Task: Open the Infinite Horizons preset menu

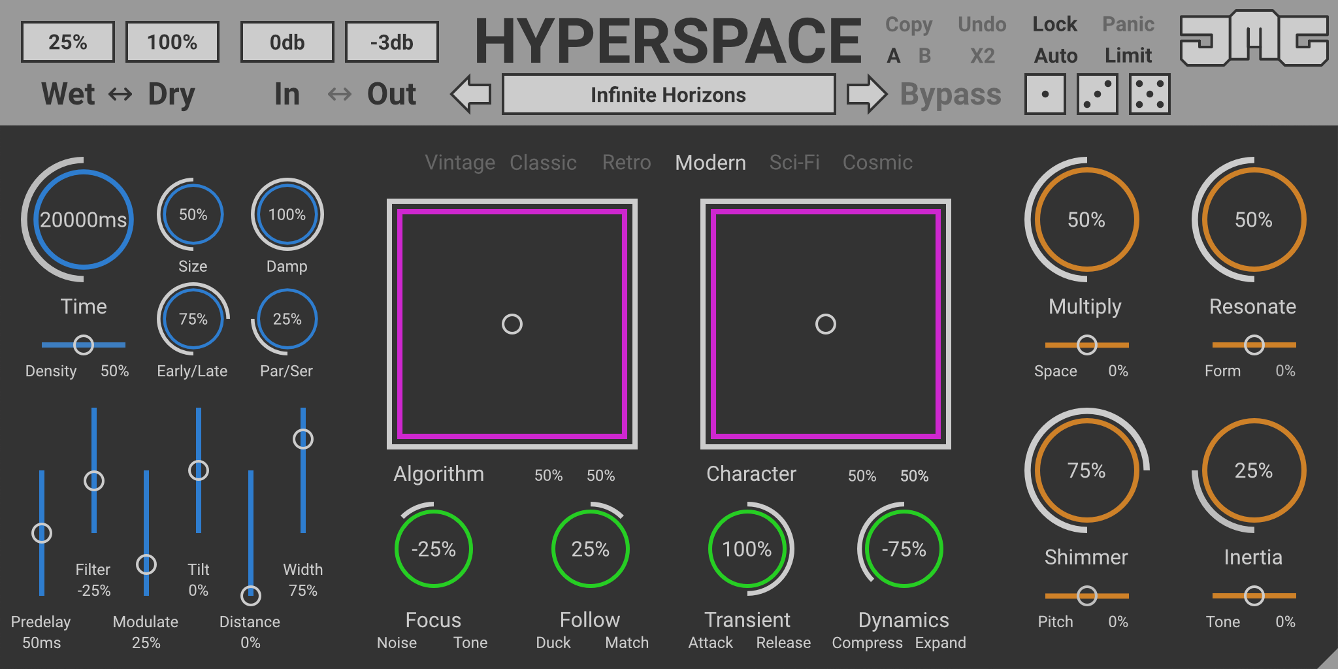Action: pos(668,95)
